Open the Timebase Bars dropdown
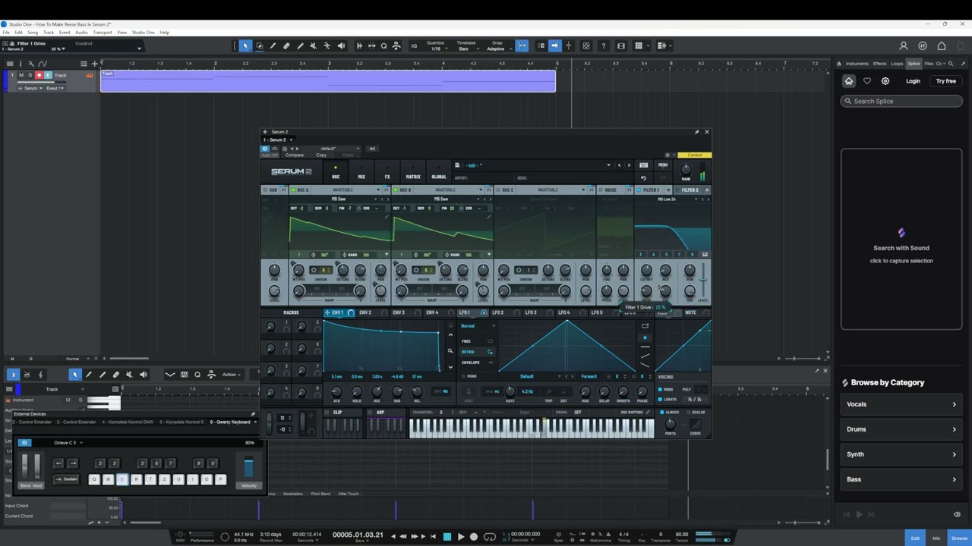 point(465,46)
